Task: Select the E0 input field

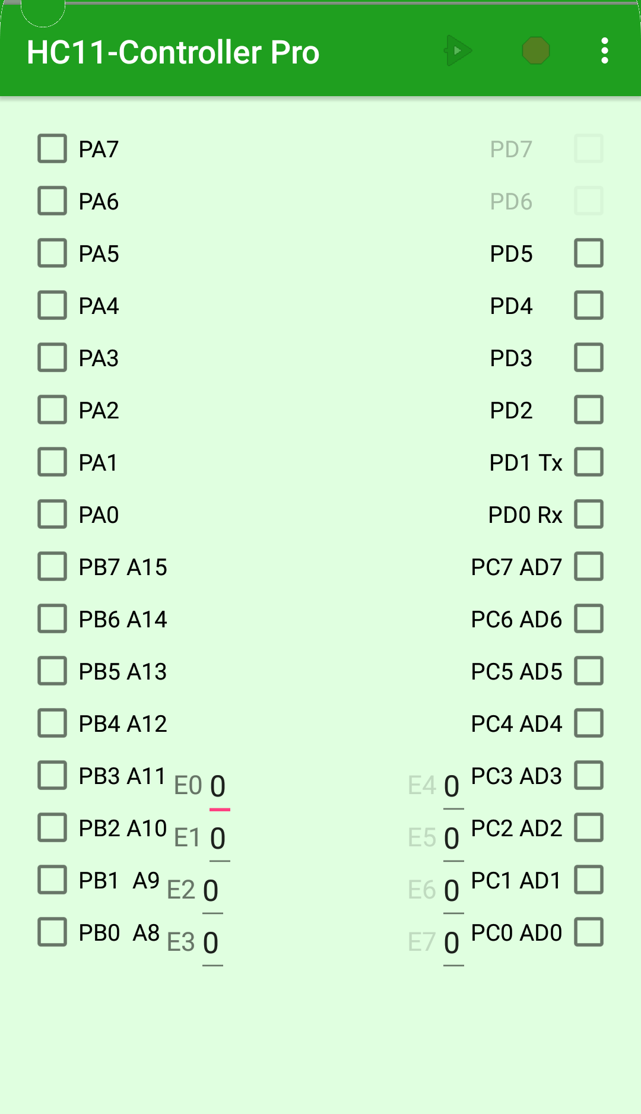Action: tap(218, 786)
